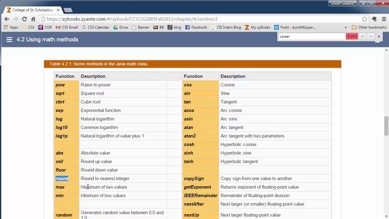
Task: Click the 'log10' function cell
Action: click(x=66, y=127)
